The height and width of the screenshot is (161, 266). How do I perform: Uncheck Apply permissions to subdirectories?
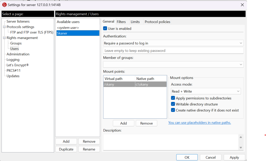pos(173,98)
